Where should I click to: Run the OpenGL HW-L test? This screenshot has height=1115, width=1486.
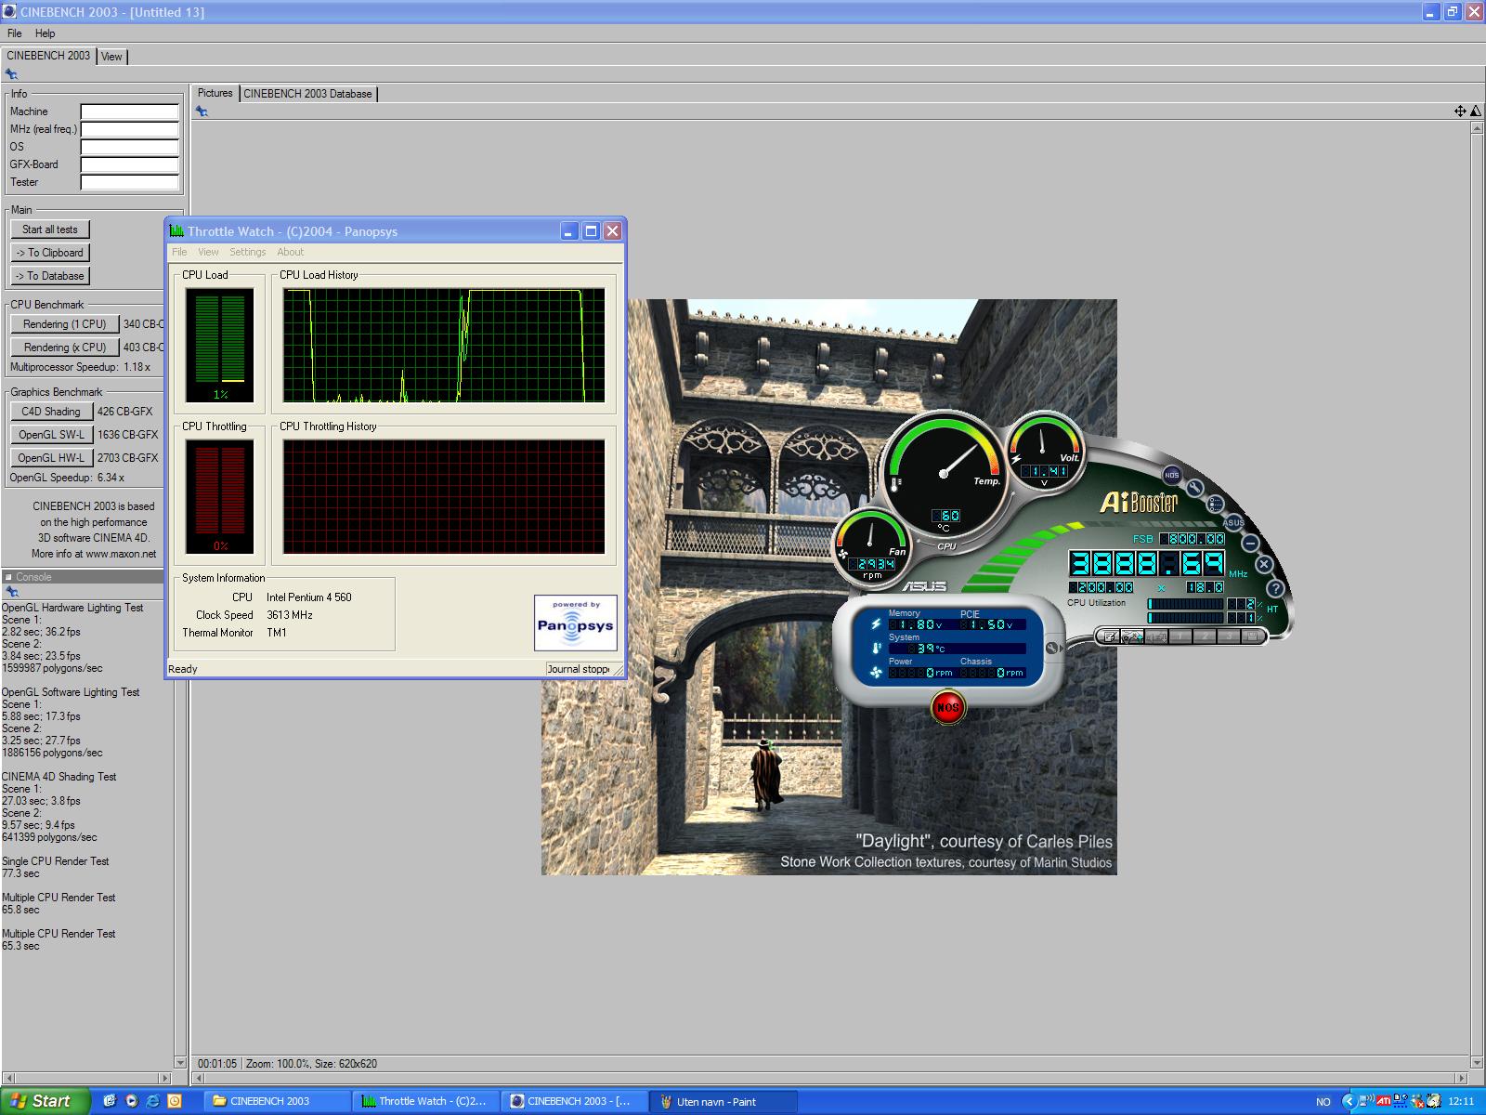[51, 458]
